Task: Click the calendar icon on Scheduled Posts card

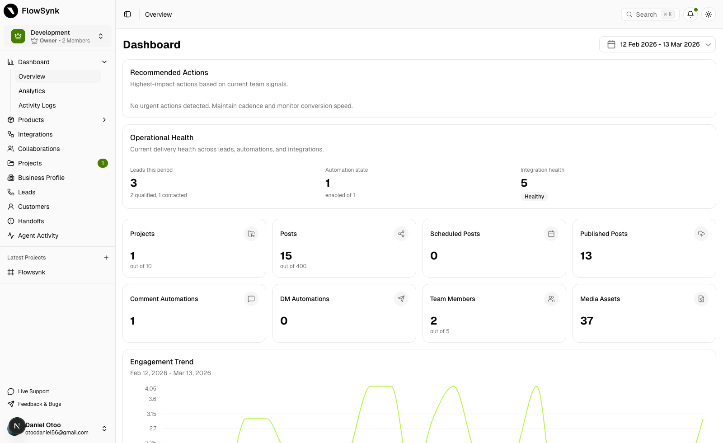Action: [x=551, y=234]
